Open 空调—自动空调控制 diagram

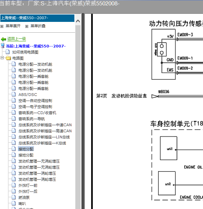pyautogui.click(x=35, y=101)
